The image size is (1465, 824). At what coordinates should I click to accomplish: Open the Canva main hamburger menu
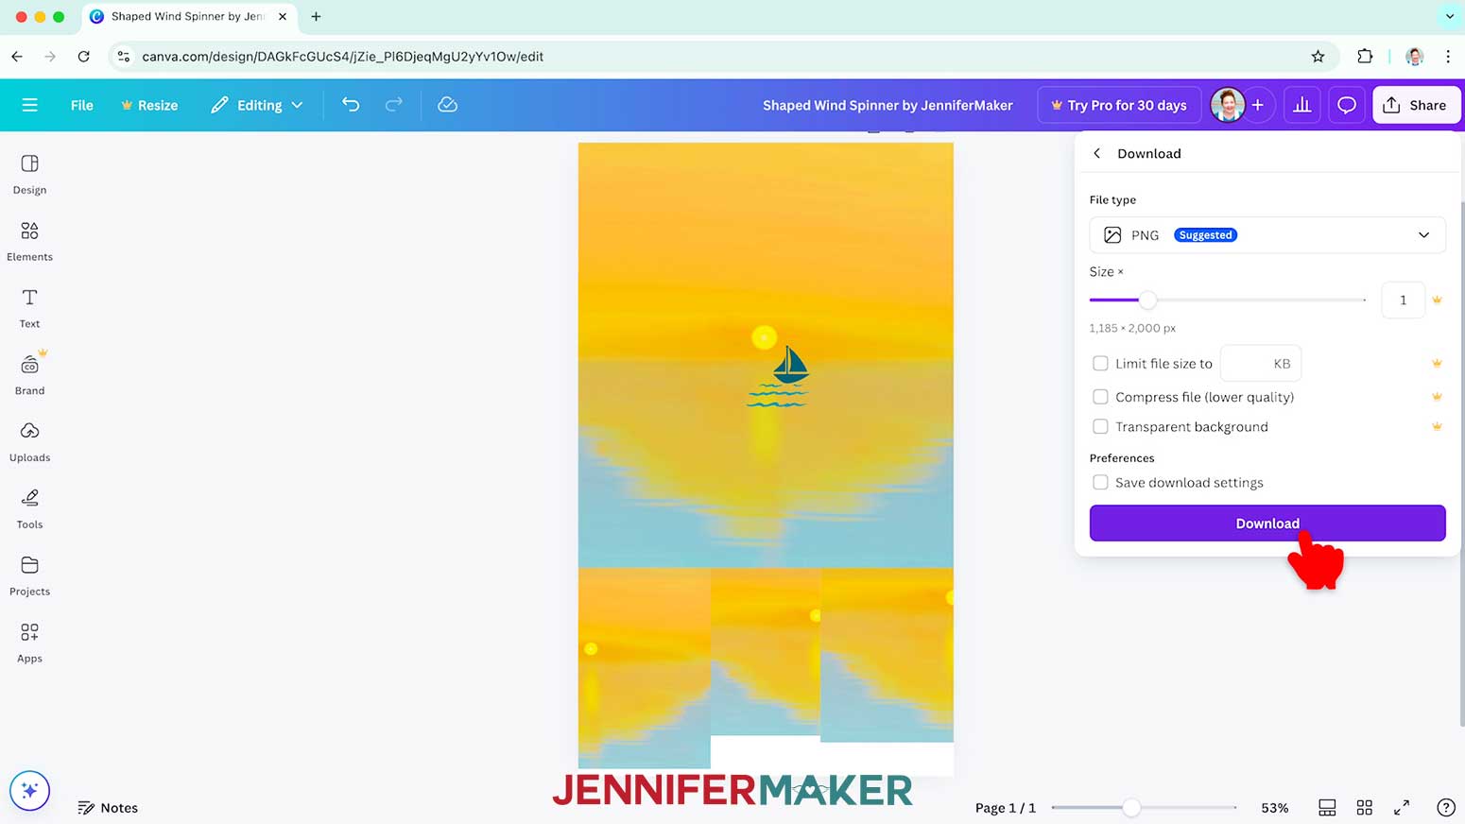point(29,105)
